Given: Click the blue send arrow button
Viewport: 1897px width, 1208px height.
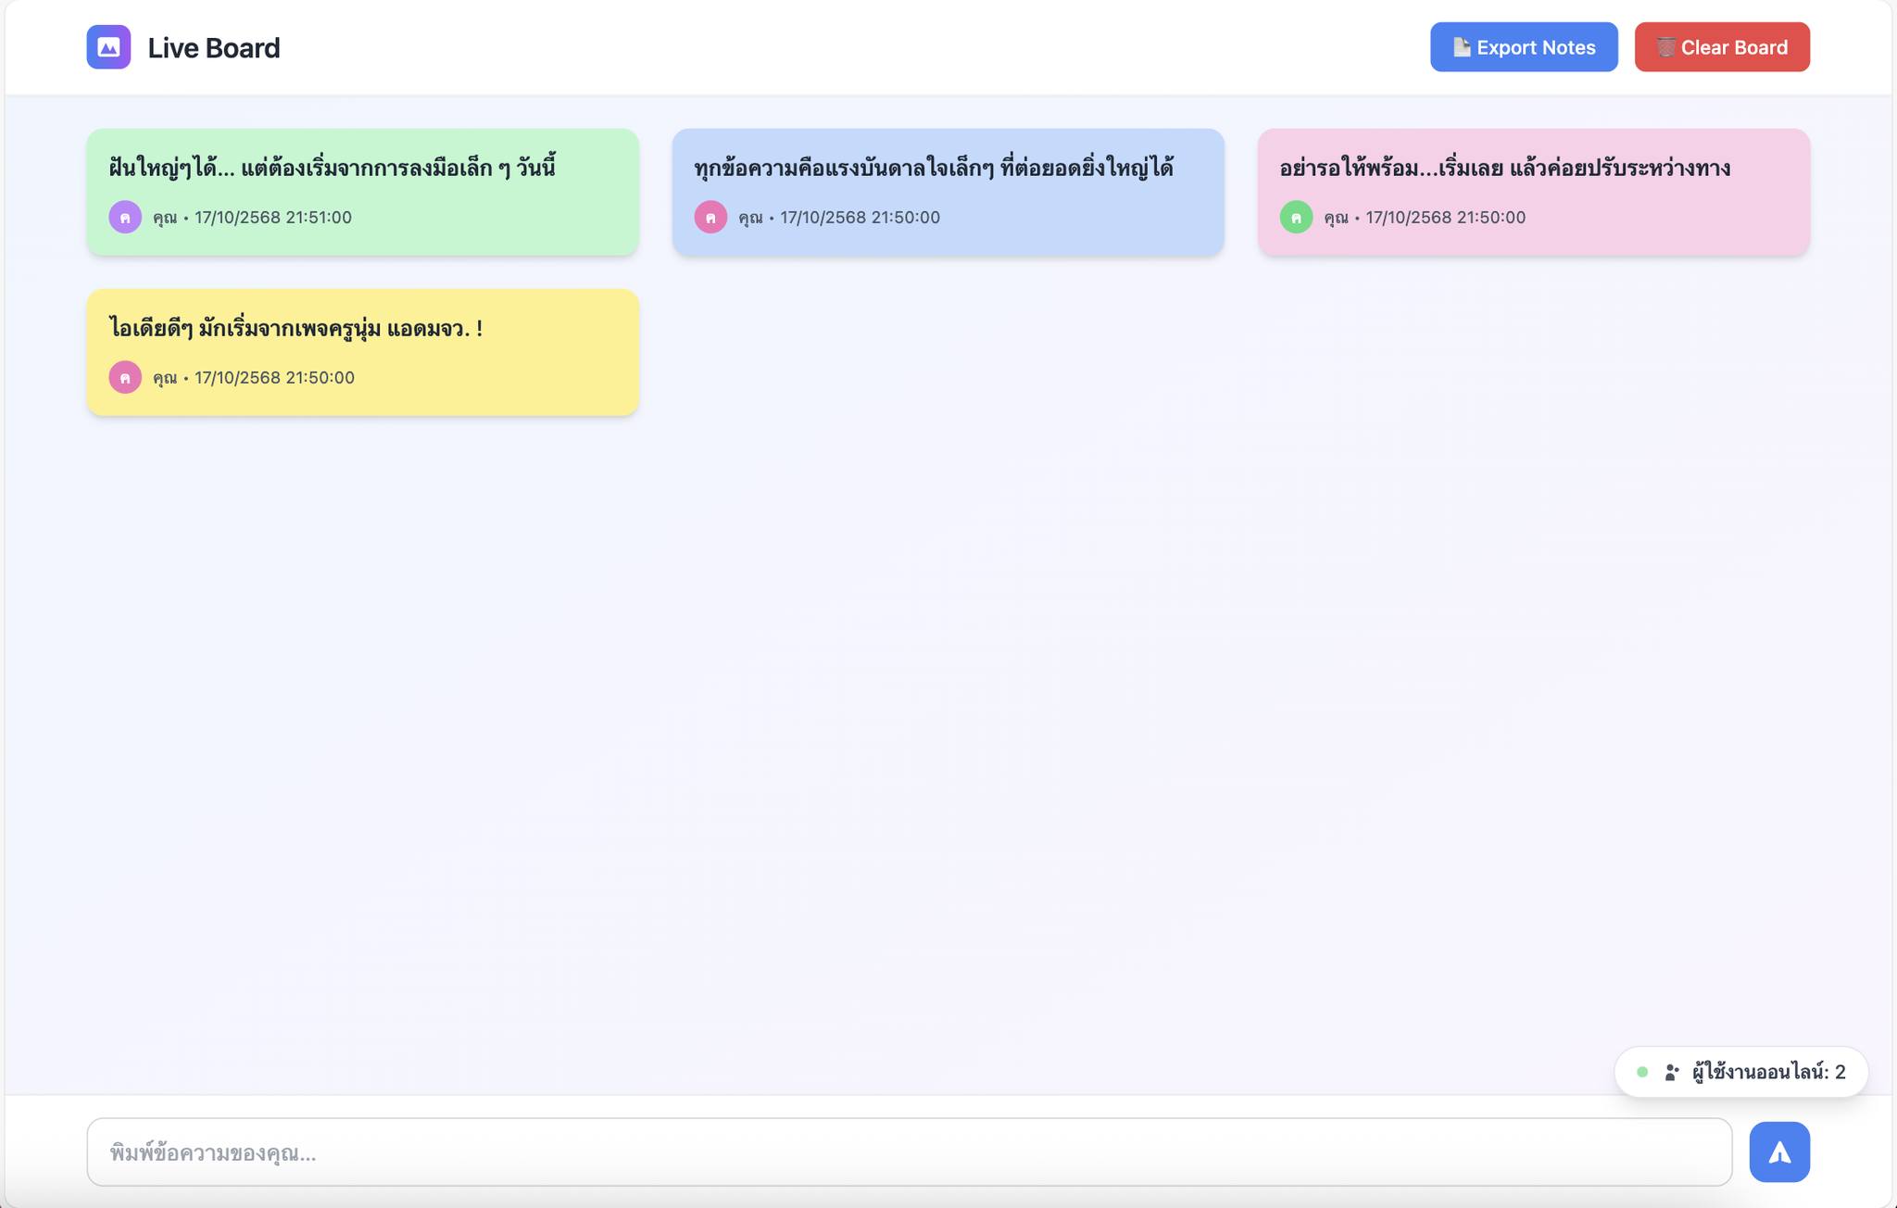Looking at the screenshot, I should coord(1779,1151).
